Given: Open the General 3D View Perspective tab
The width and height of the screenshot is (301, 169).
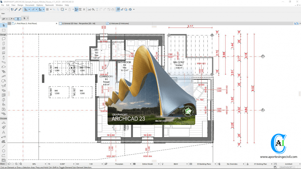Looking at the screenshot, I should pos(79,23).
